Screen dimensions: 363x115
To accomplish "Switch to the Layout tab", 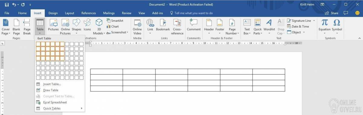I will coord(70,13).
